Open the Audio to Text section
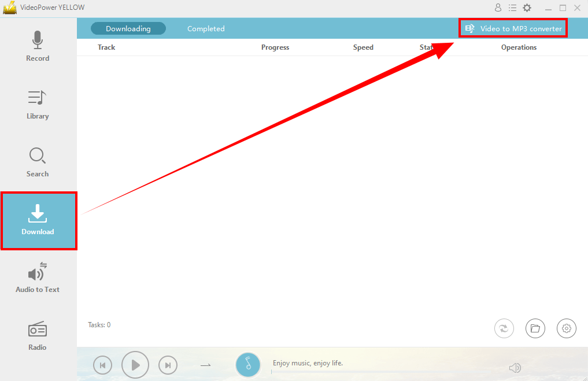This screenshot has height=381, width=588. [38, 278]
